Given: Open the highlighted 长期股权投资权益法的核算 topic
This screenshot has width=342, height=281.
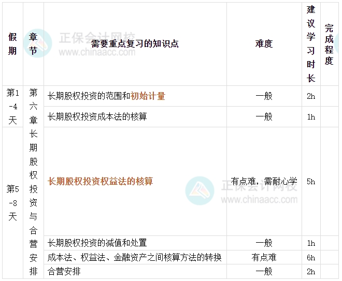Looking at the screenshot, I should (x=101, y=181).
